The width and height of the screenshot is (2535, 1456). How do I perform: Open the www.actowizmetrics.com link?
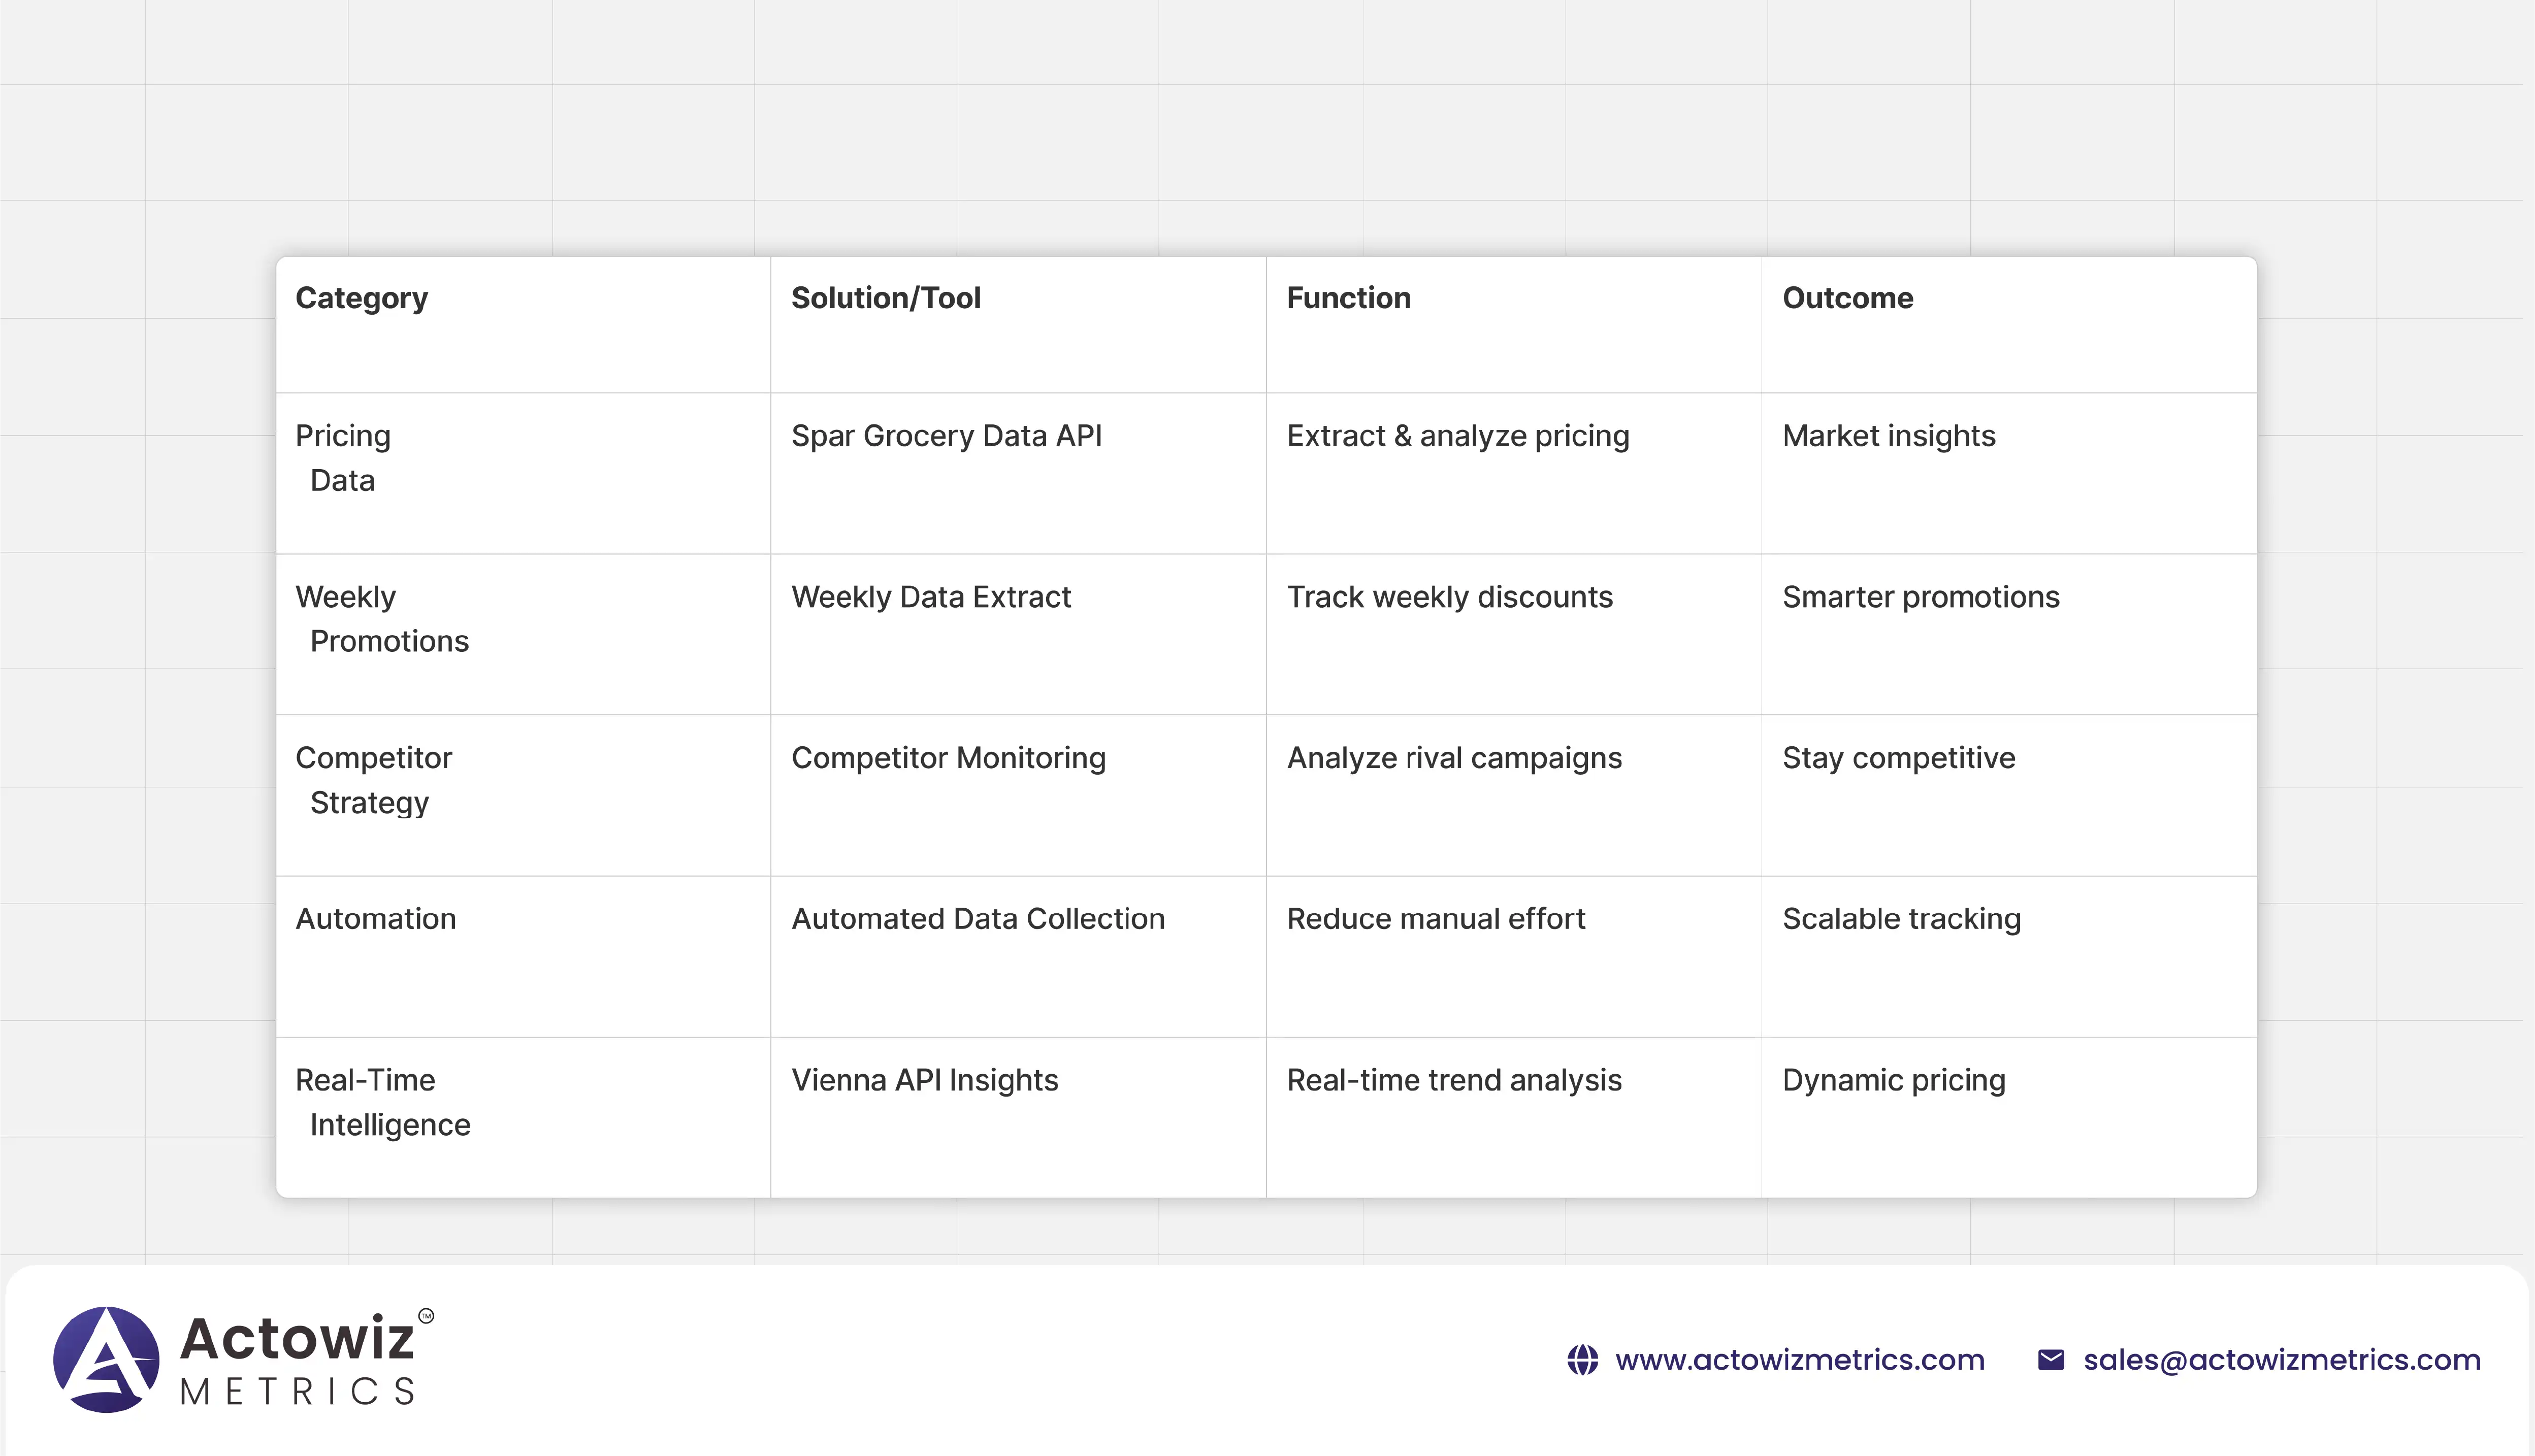pos(1799,1360)
